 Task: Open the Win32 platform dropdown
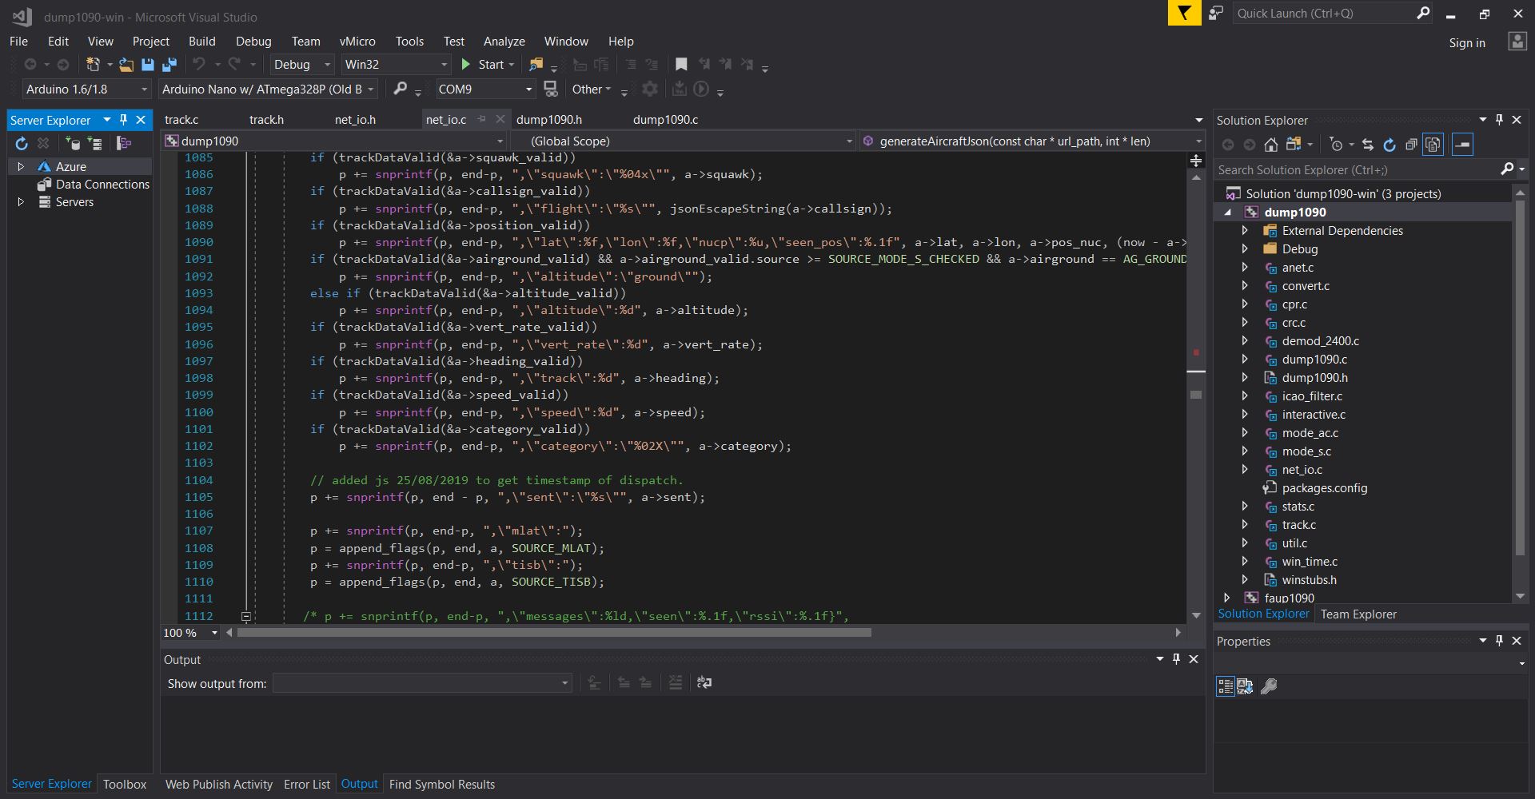[396, 65]
